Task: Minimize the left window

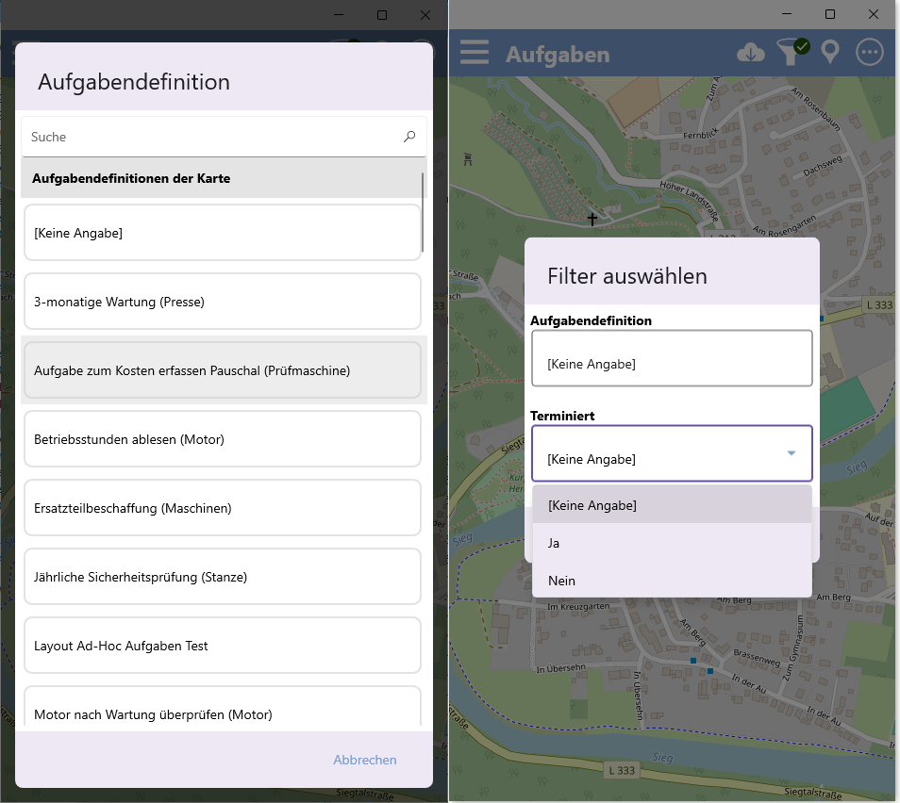Action: (339, 15)
